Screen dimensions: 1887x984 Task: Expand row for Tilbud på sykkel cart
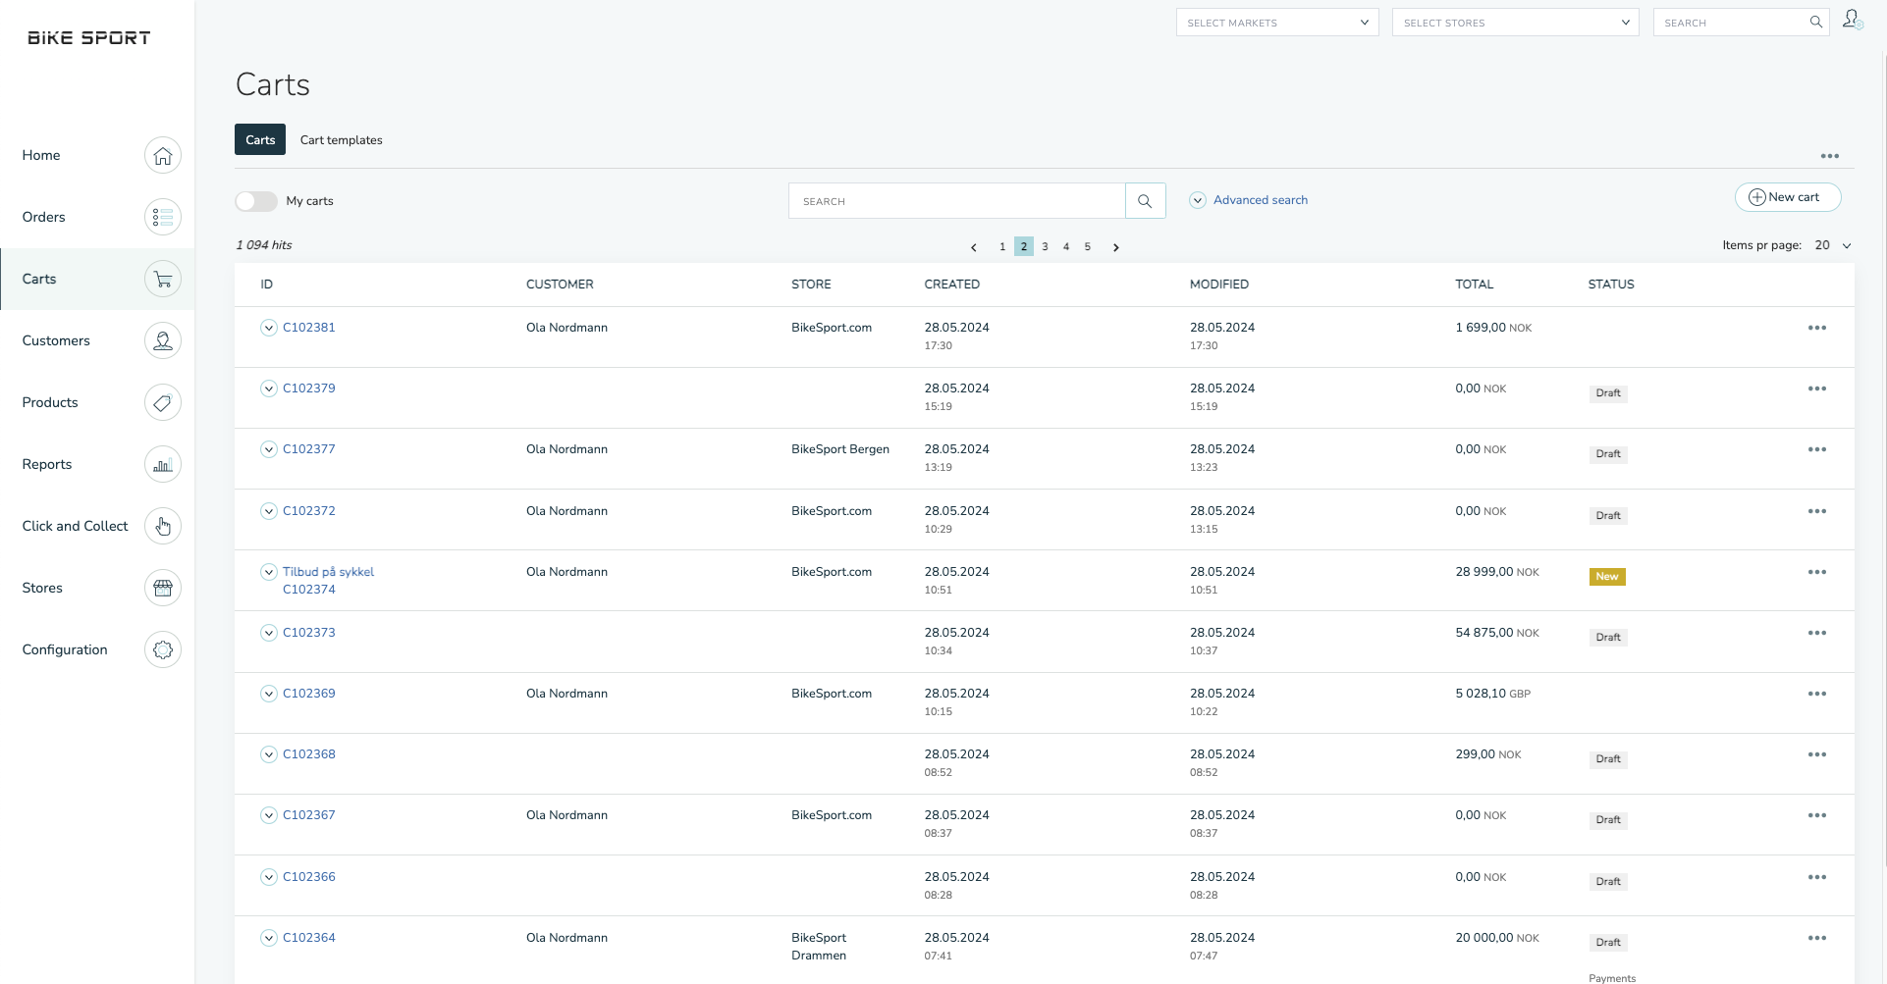pyautogui.click(x=268, y=572)
